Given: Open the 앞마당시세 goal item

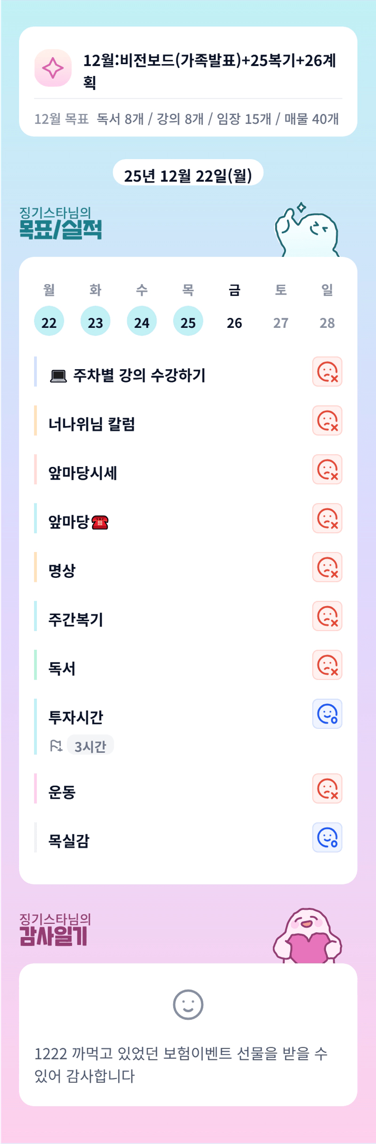Looking at the screenshot, I should (x=83, y=473).
